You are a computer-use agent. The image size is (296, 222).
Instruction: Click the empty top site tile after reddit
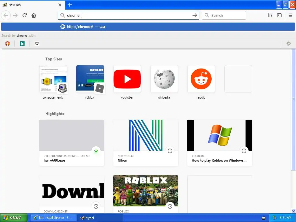[238, 79]
